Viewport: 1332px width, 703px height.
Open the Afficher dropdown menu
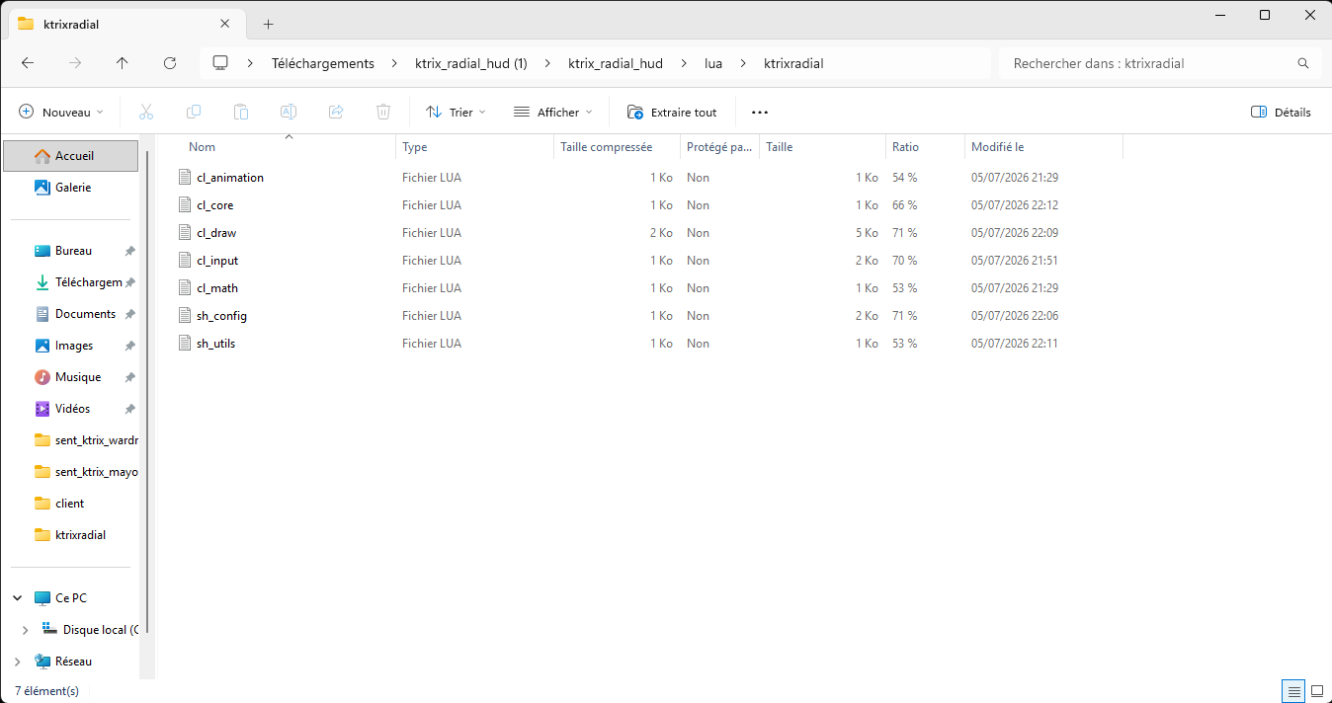tap(553, 113)
